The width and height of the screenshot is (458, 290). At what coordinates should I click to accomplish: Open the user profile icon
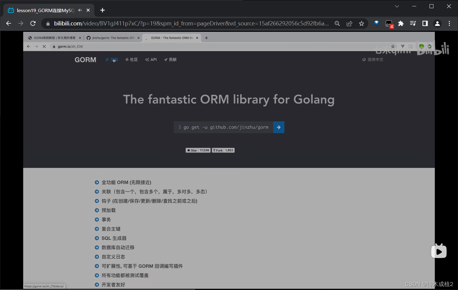pyautogui.click(x=437, y=23)
